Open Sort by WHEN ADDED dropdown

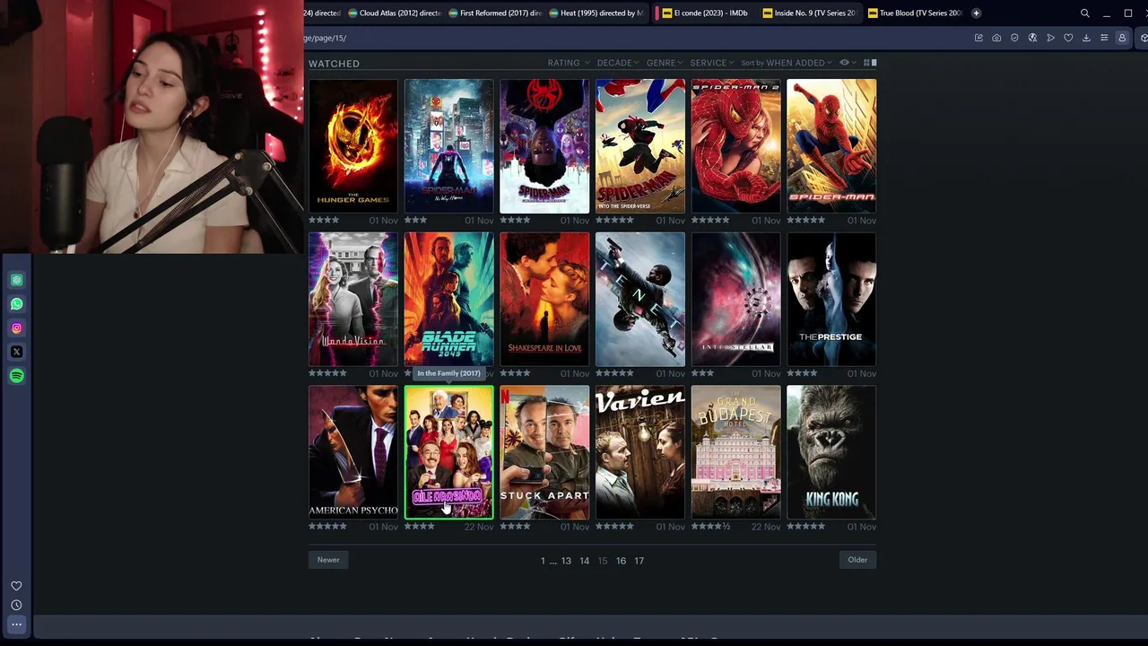(x=787, y=63)
